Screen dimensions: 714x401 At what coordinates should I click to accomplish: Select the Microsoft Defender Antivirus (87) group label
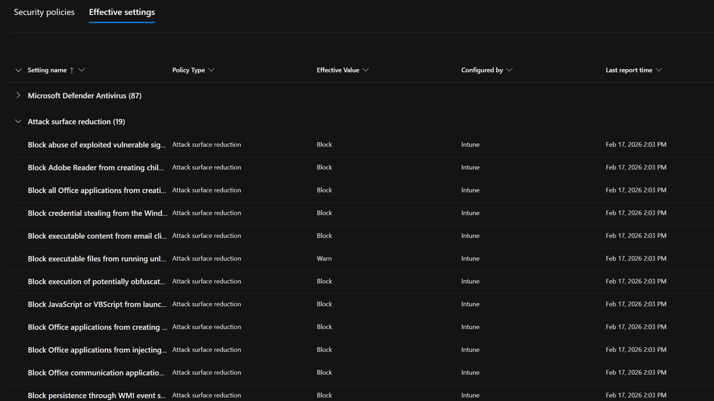coord(84,96)
